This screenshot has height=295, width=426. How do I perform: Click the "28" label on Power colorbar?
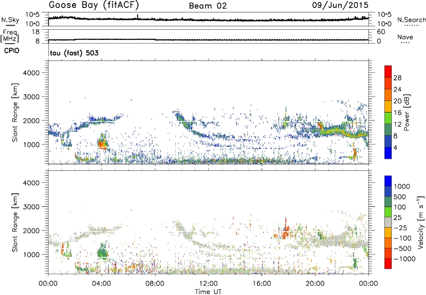click(397, 78)
